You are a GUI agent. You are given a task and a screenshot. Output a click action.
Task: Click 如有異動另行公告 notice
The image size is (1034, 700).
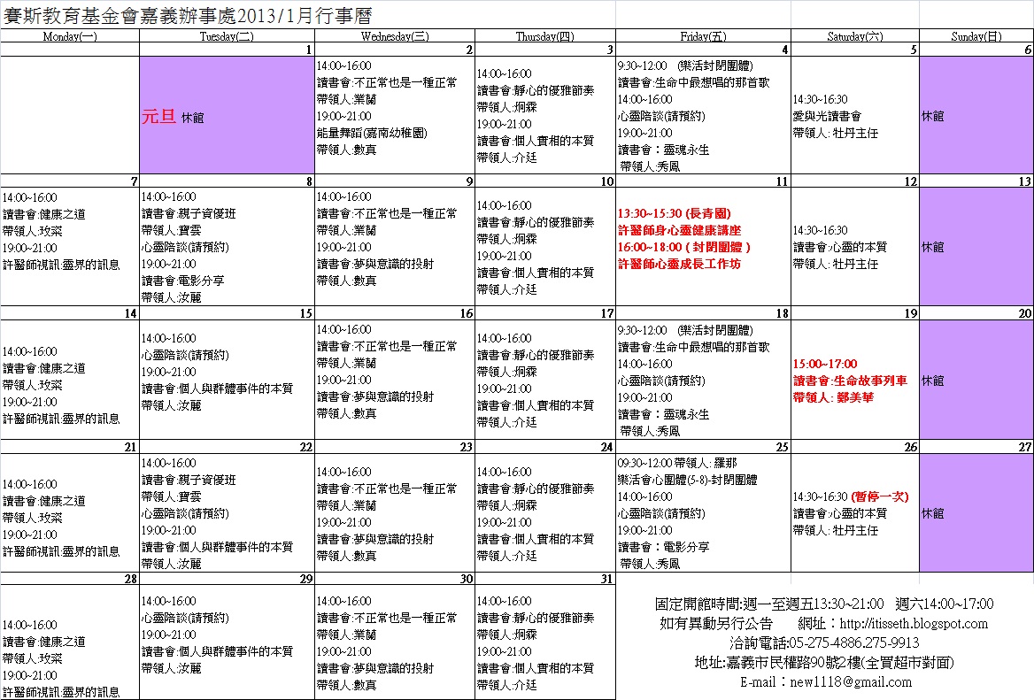pyautogui.click(x=715, y=624)
